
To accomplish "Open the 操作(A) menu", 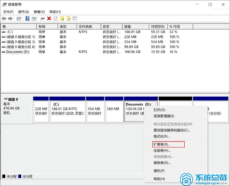I will [x=23, y=12].
